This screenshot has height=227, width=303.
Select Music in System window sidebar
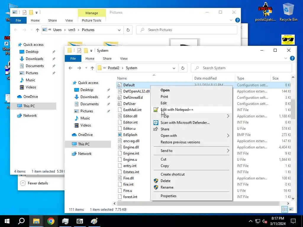[x=85, y=118]
